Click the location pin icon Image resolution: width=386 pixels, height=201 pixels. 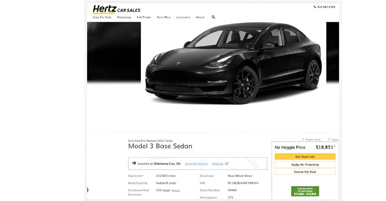tap(134, 163)
